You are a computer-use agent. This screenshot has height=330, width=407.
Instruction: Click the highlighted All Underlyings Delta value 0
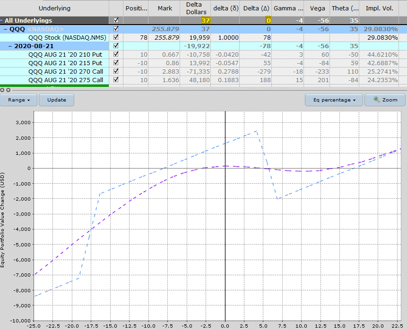[x=268, y=20]
